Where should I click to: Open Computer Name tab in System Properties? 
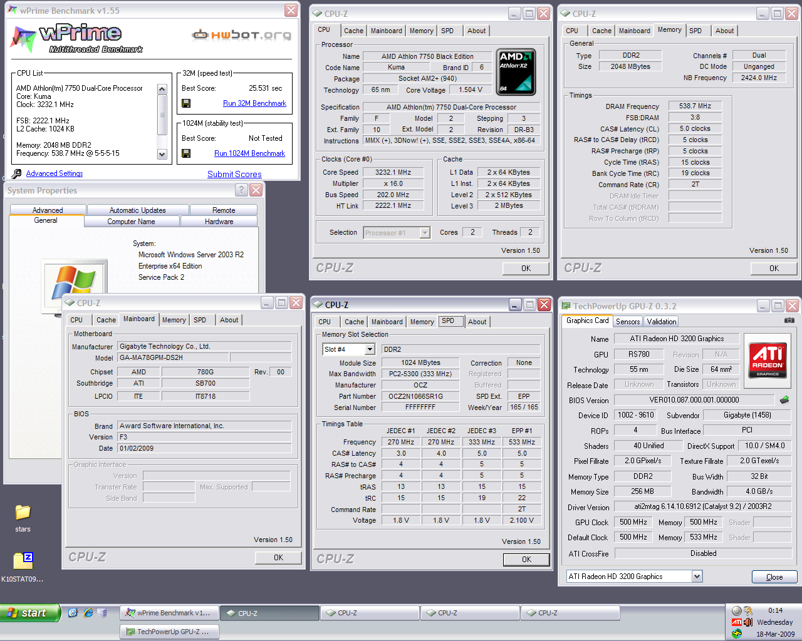(131, 222)
